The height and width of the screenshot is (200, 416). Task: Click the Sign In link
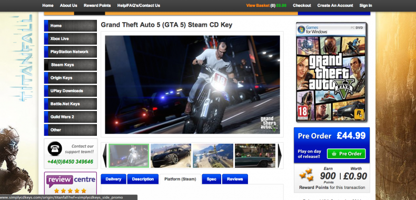tap(365, 5)
